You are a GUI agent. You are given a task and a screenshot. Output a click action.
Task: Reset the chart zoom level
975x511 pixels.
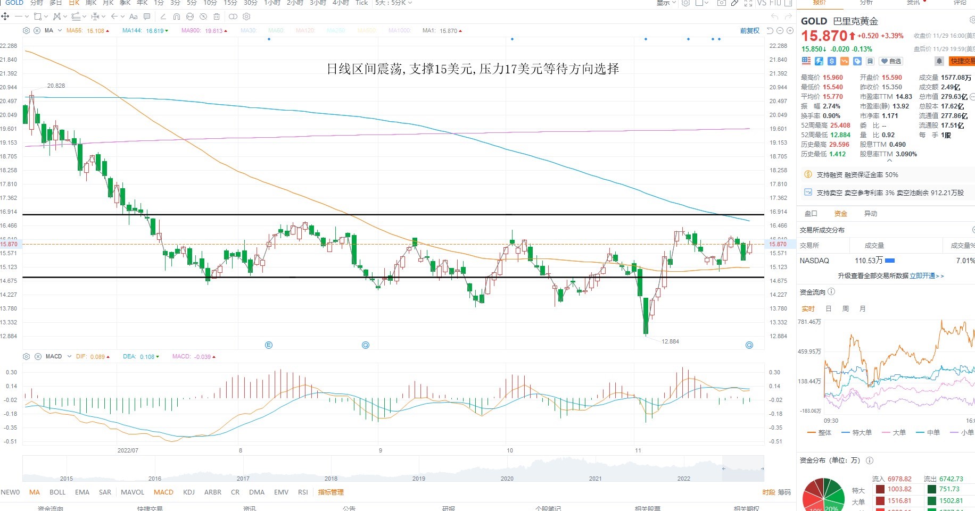(x=770, y=31)
